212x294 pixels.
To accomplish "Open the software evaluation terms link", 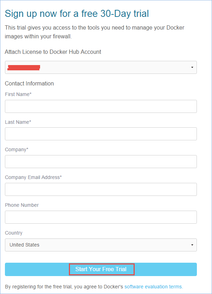I will pyautogui.click(x=154, y=286).
